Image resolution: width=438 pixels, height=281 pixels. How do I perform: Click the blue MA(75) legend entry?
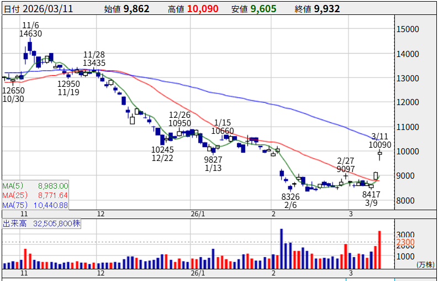pos(35,205)
